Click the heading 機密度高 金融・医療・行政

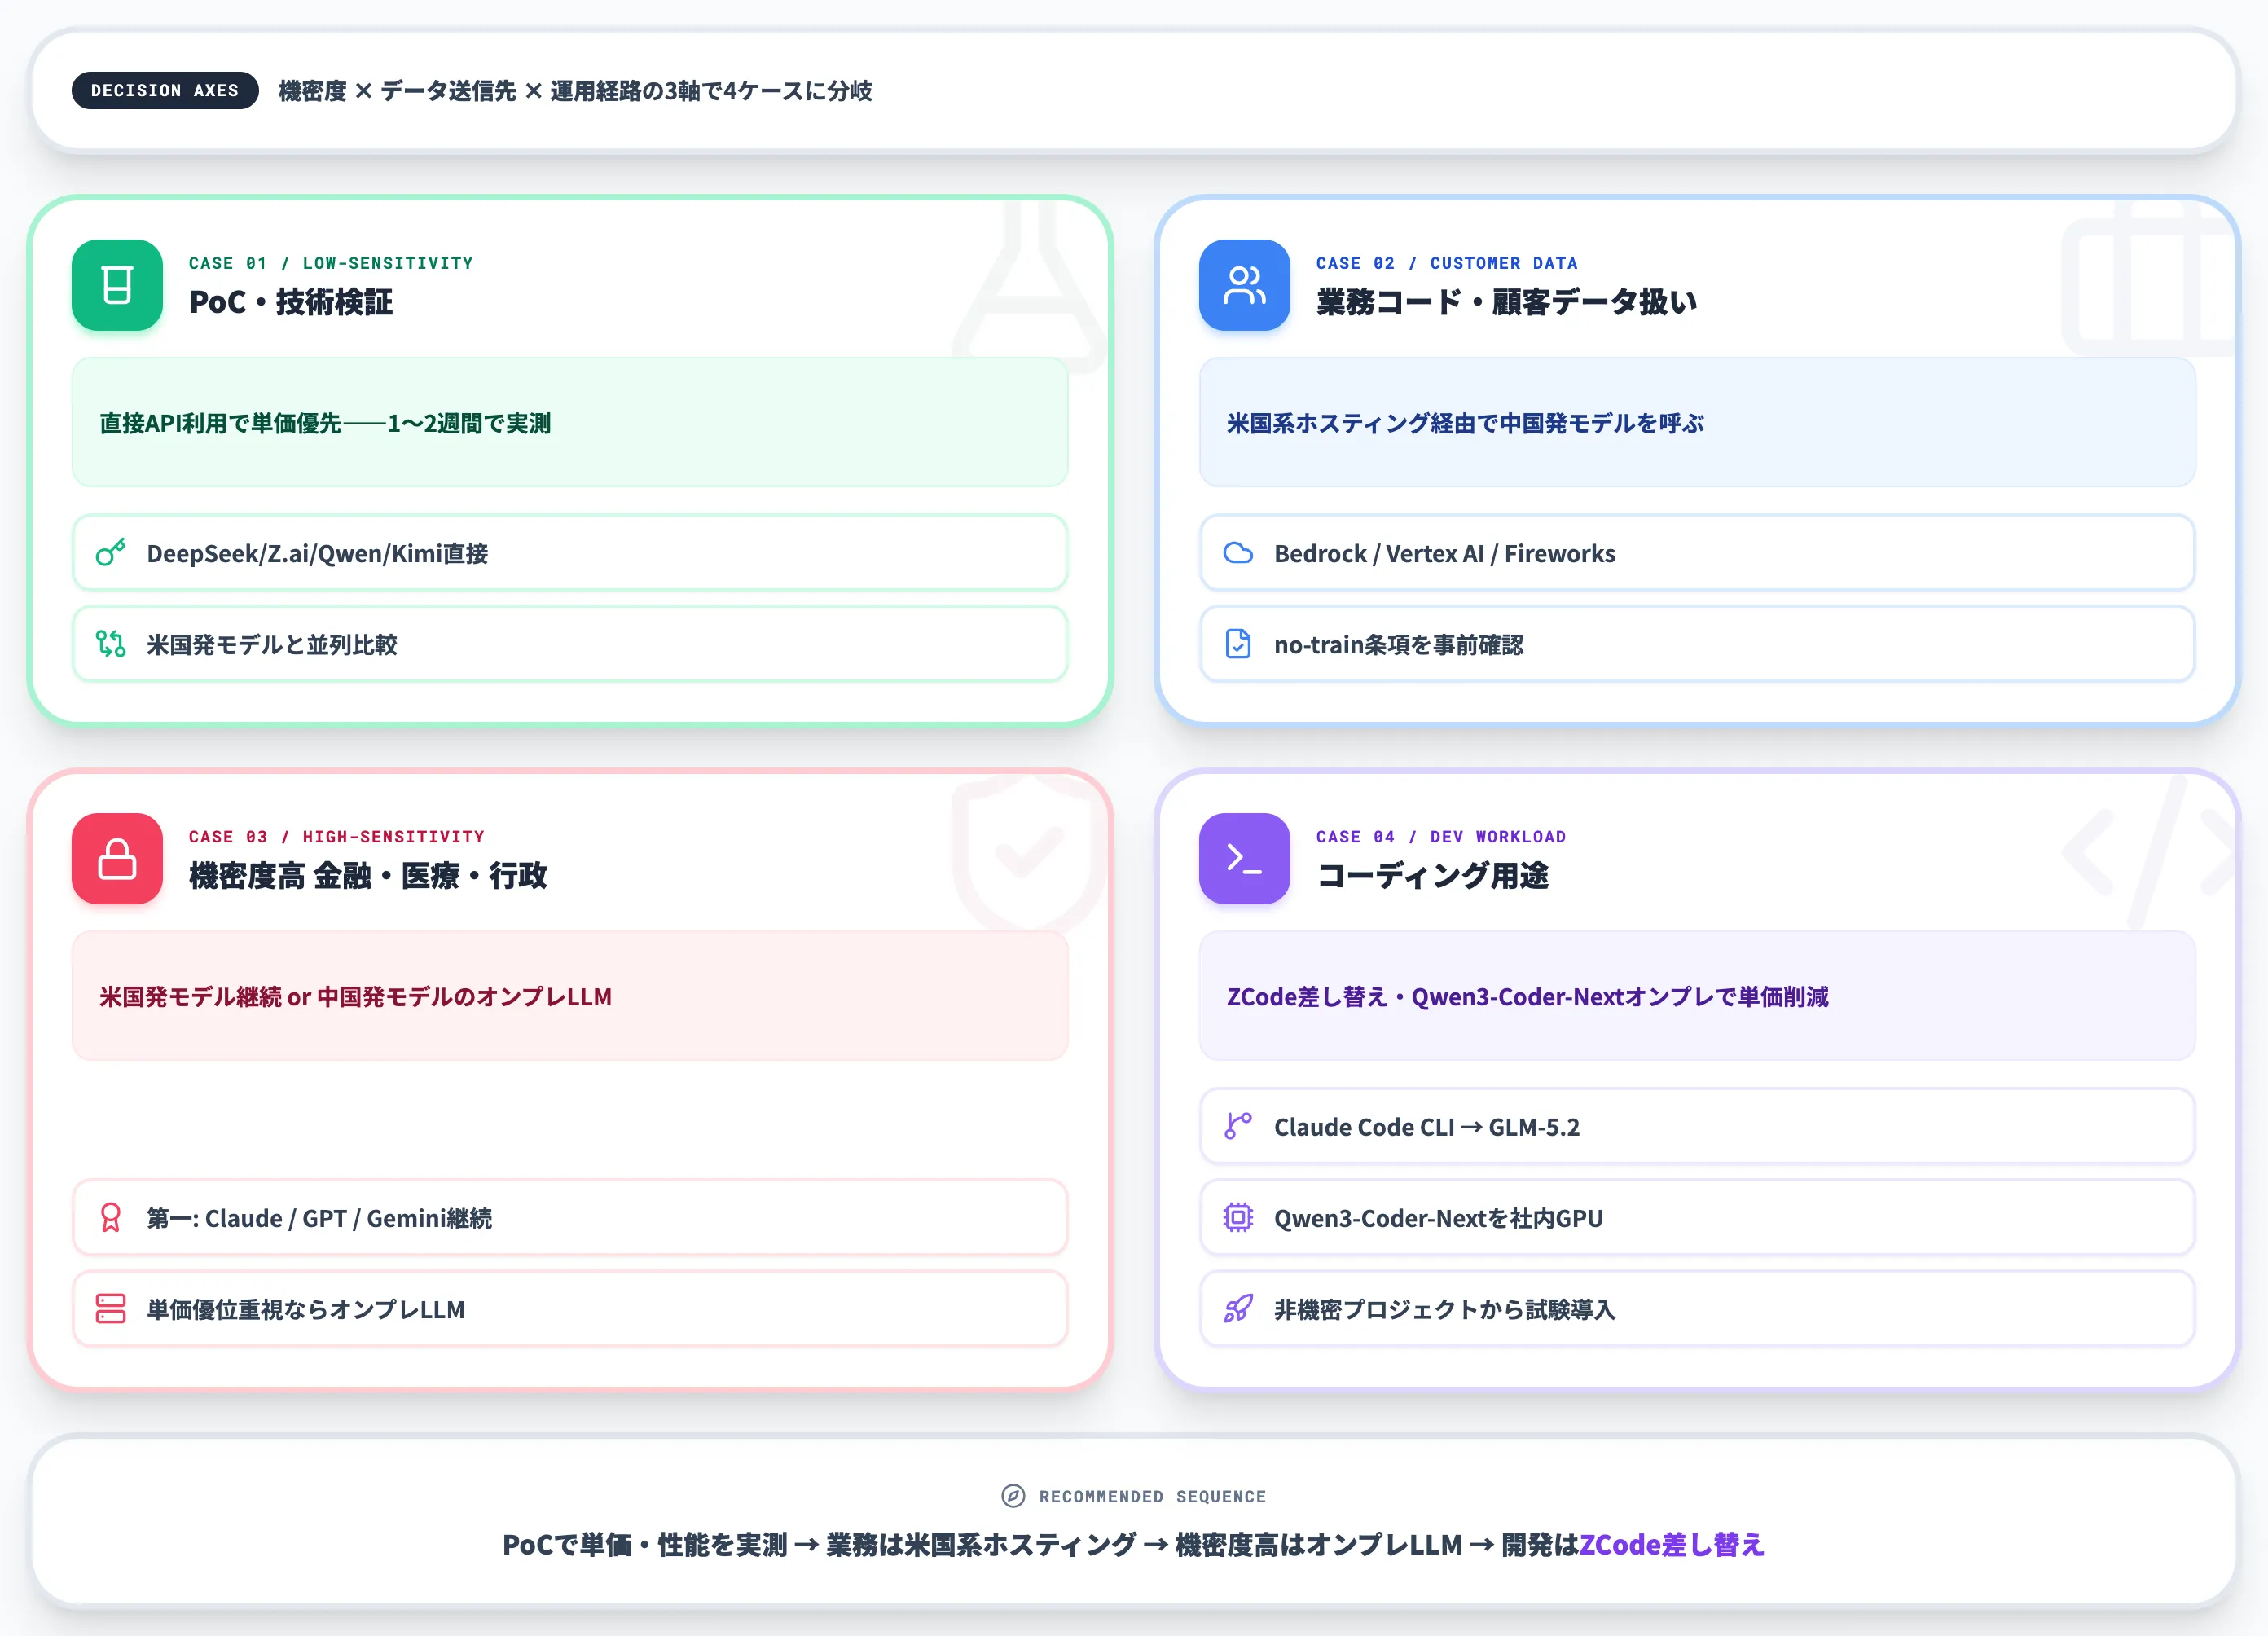[368, 876]
